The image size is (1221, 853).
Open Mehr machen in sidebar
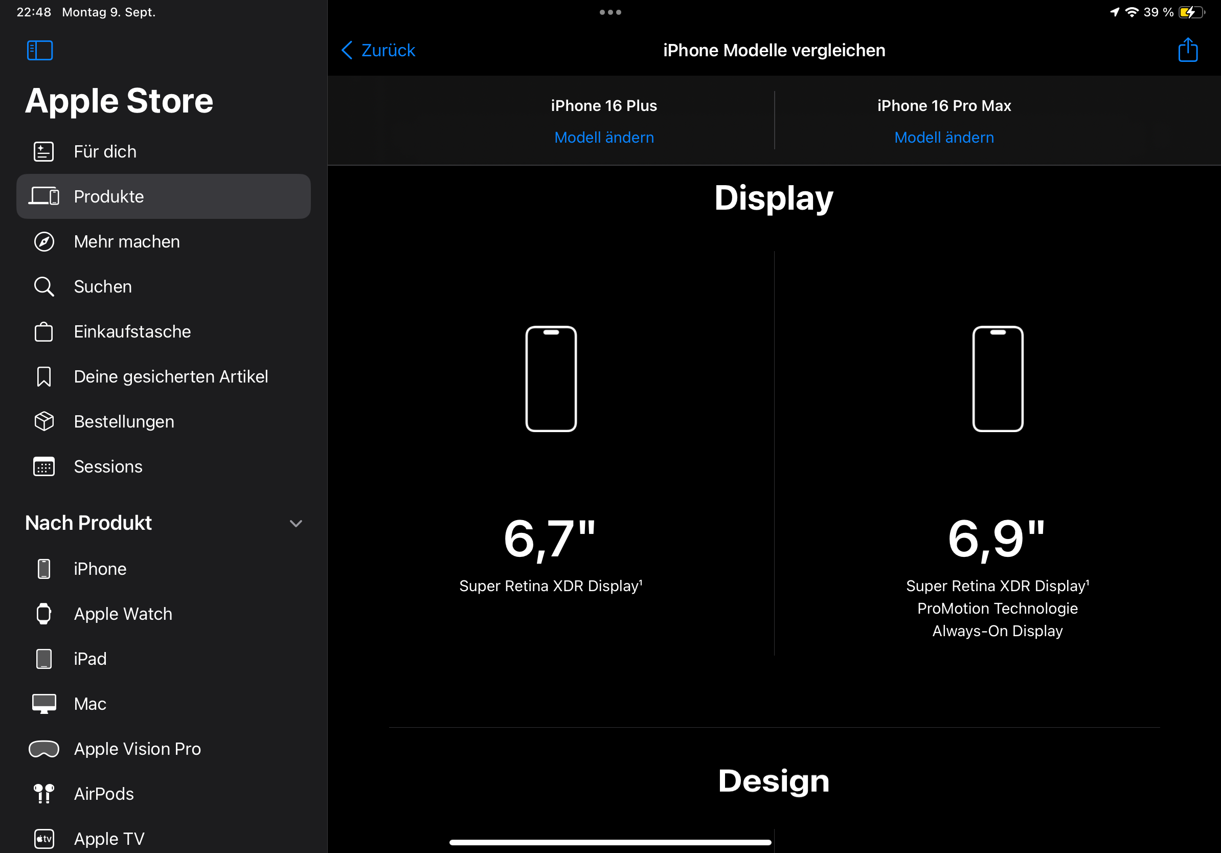tap(127, 241)
